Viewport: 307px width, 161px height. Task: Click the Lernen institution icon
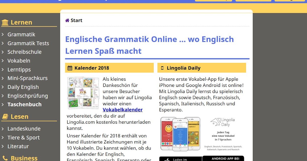click(x=5, y=22)
